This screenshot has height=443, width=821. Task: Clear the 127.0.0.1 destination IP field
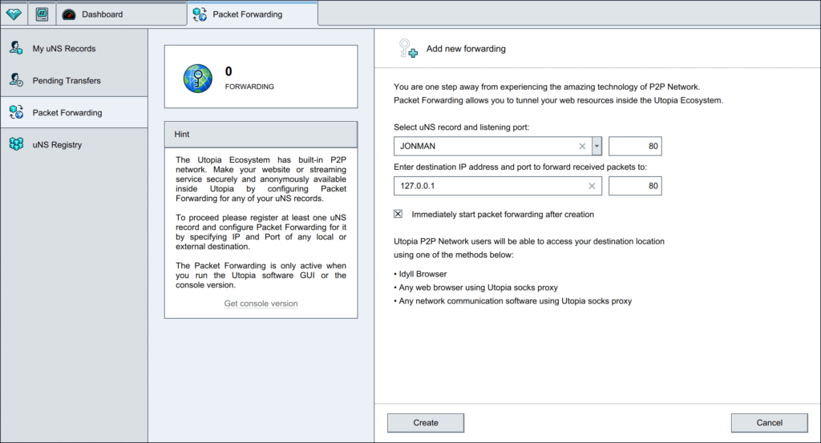592,186
